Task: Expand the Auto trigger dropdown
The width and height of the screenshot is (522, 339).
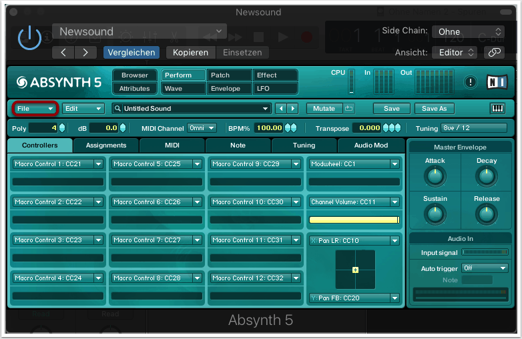Action: [x=485, y=268]
